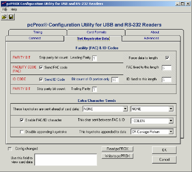Click the red 'FACILITY CODE (FAC)' label
Viewport: 192px width, 172px height.
pos(24,69)
